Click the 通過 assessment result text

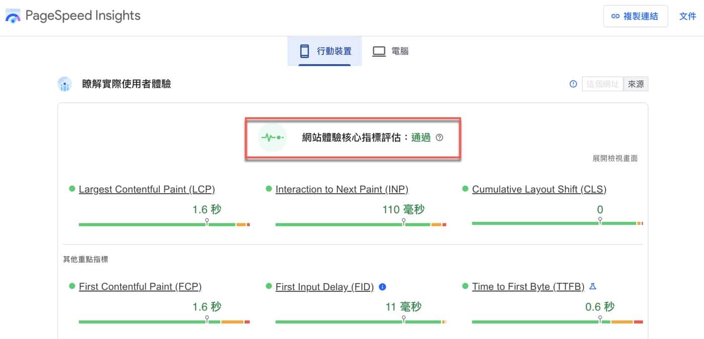pos(421,137)
